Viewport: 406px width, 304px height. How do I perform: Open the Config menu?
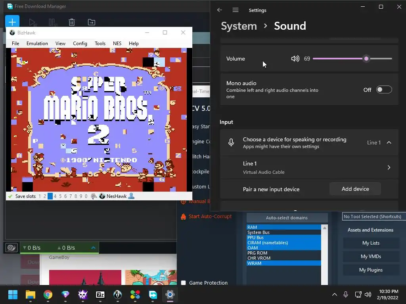(80, 44)
